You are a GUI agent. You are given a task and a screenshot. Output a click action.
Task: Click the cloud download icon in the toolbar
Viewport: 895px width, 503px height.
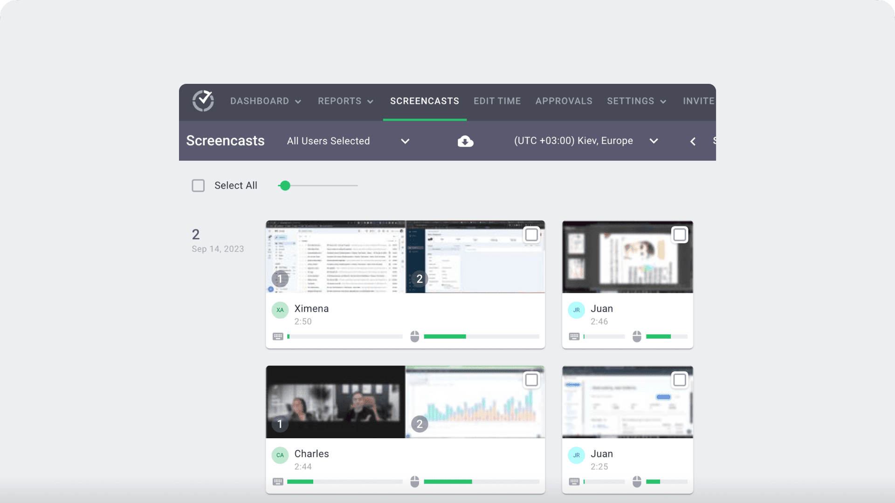tap(465, 141)
